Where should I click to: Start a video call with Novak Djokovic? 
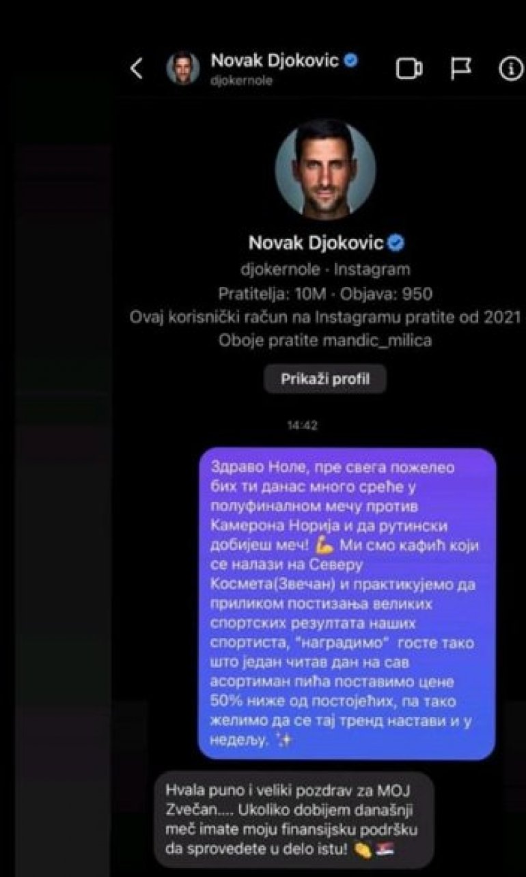(409, 69)
